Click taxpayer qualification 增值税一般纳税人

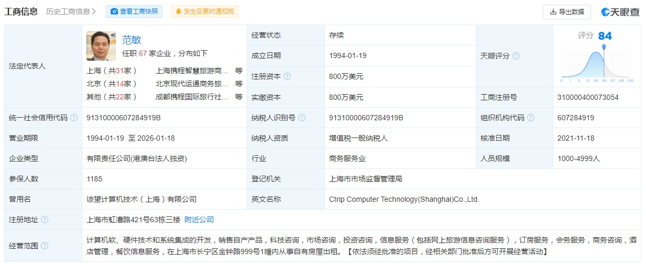click(358, 138)
